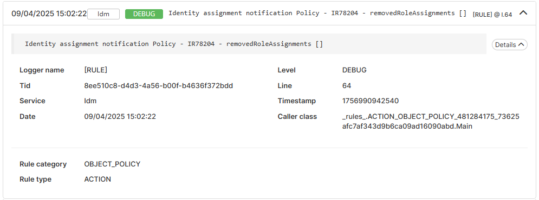Click the Caller class field label

[297, 117]
